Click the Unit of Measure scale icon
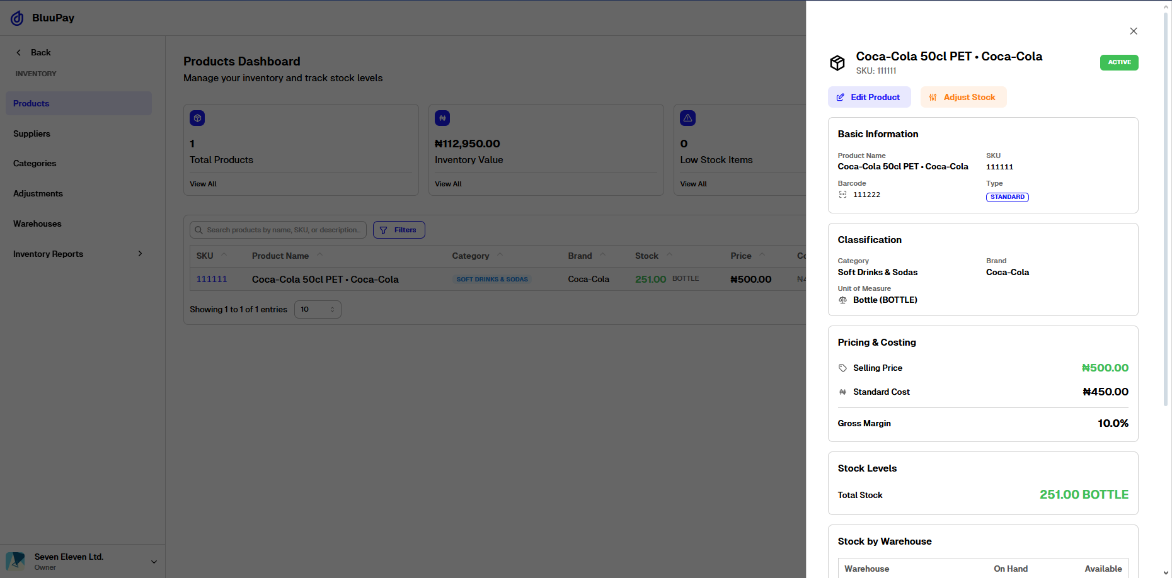This screenshot has width=1172, height=578. point(842,300)
